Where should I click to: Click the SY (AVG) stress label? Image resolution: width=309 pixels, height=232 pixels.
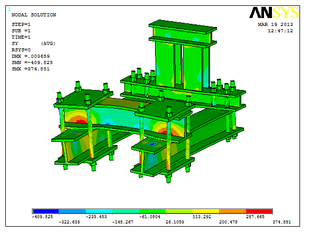click(33, 43)
